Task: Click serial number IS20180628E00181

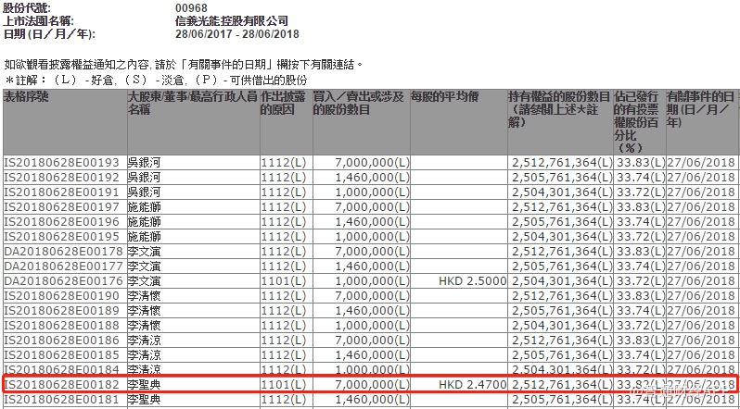Action: pyautogui.click(x=61, y=400)
